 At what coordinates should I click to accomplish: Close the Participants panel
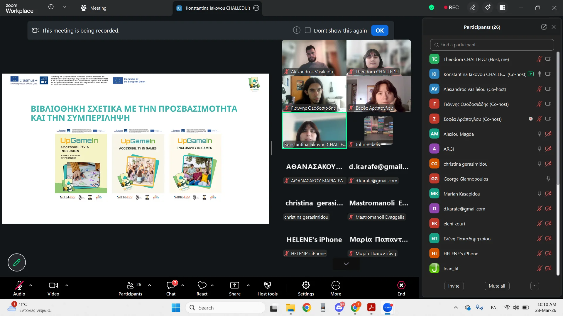pyautogui.click(x=554, y=27)
